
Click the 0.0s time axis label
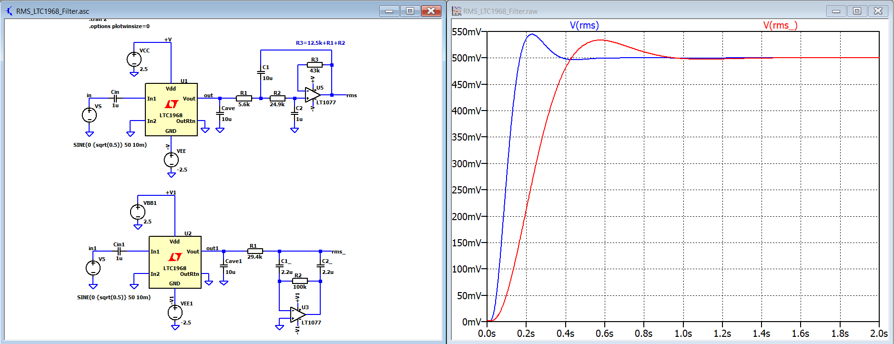pos(487,334)
